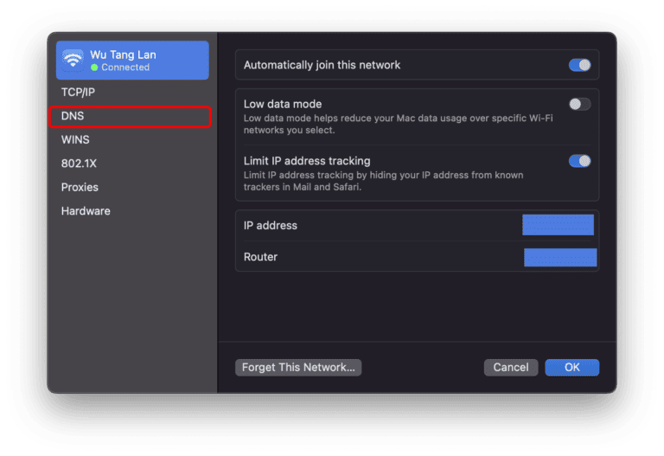Click the IP address row label
The image size is (664, 456).
[x=271, y=226]
